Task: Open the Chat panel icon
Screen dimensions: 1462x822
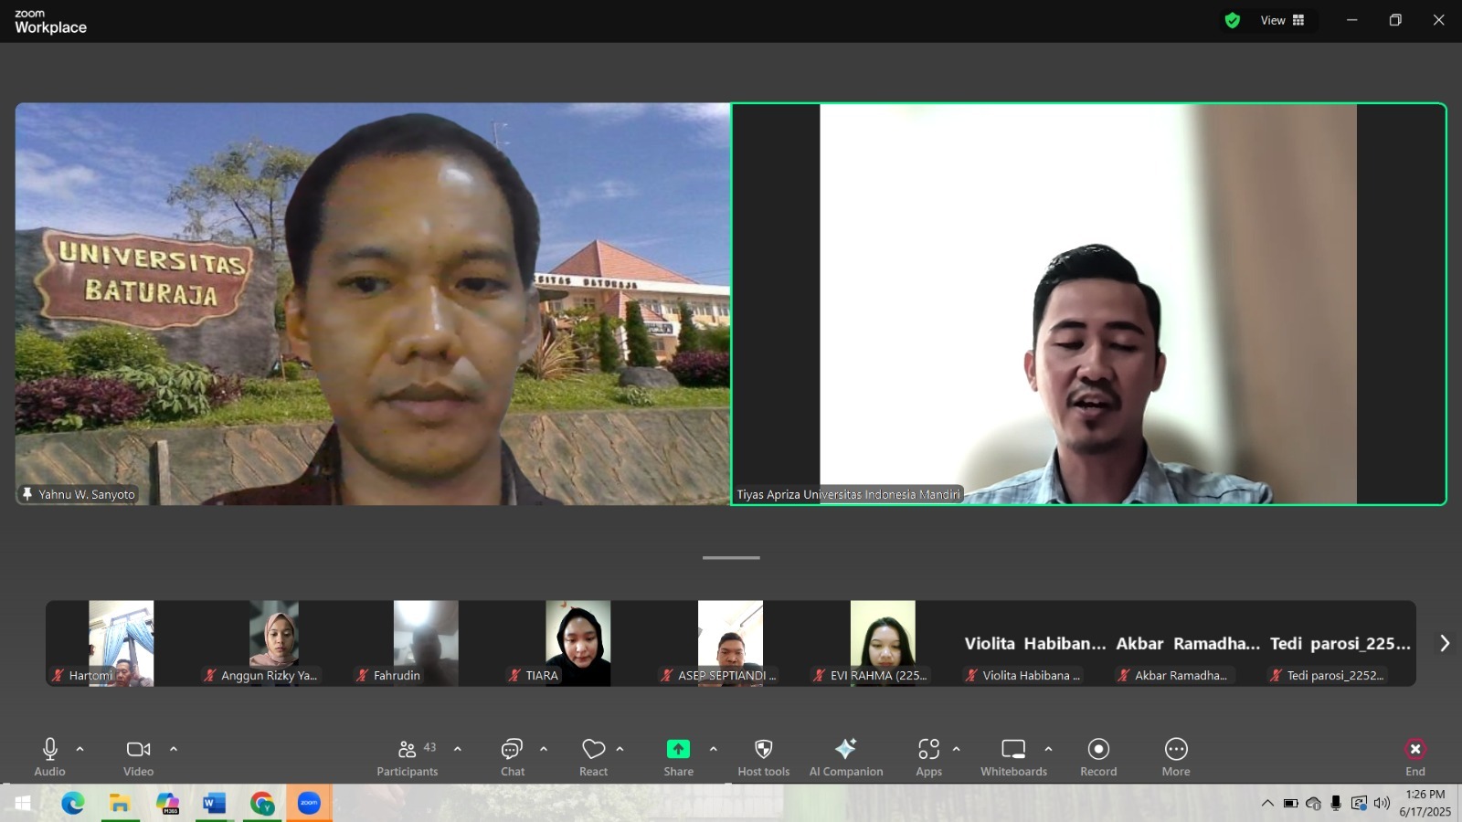Action: (512, 750)
